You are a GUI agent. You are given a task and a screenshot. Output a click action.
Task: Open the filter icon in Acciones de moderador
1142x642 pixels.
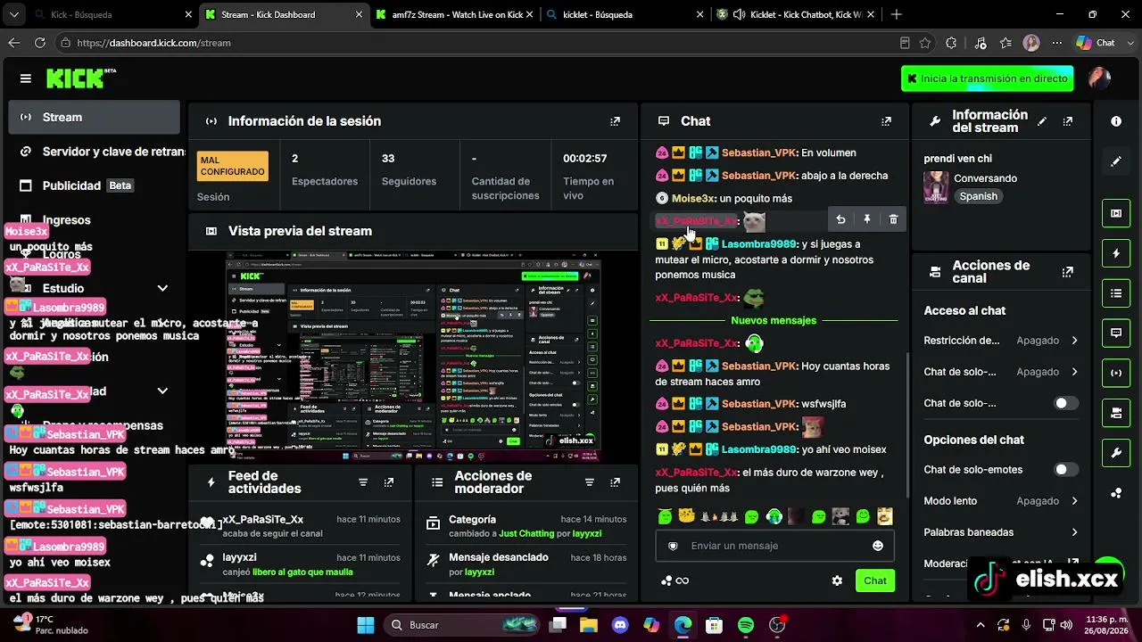point(590,482)
